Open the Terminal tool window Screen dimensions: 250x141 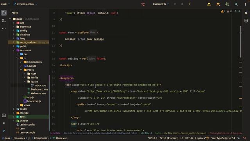pyautogui.click(x=4, y=115)
